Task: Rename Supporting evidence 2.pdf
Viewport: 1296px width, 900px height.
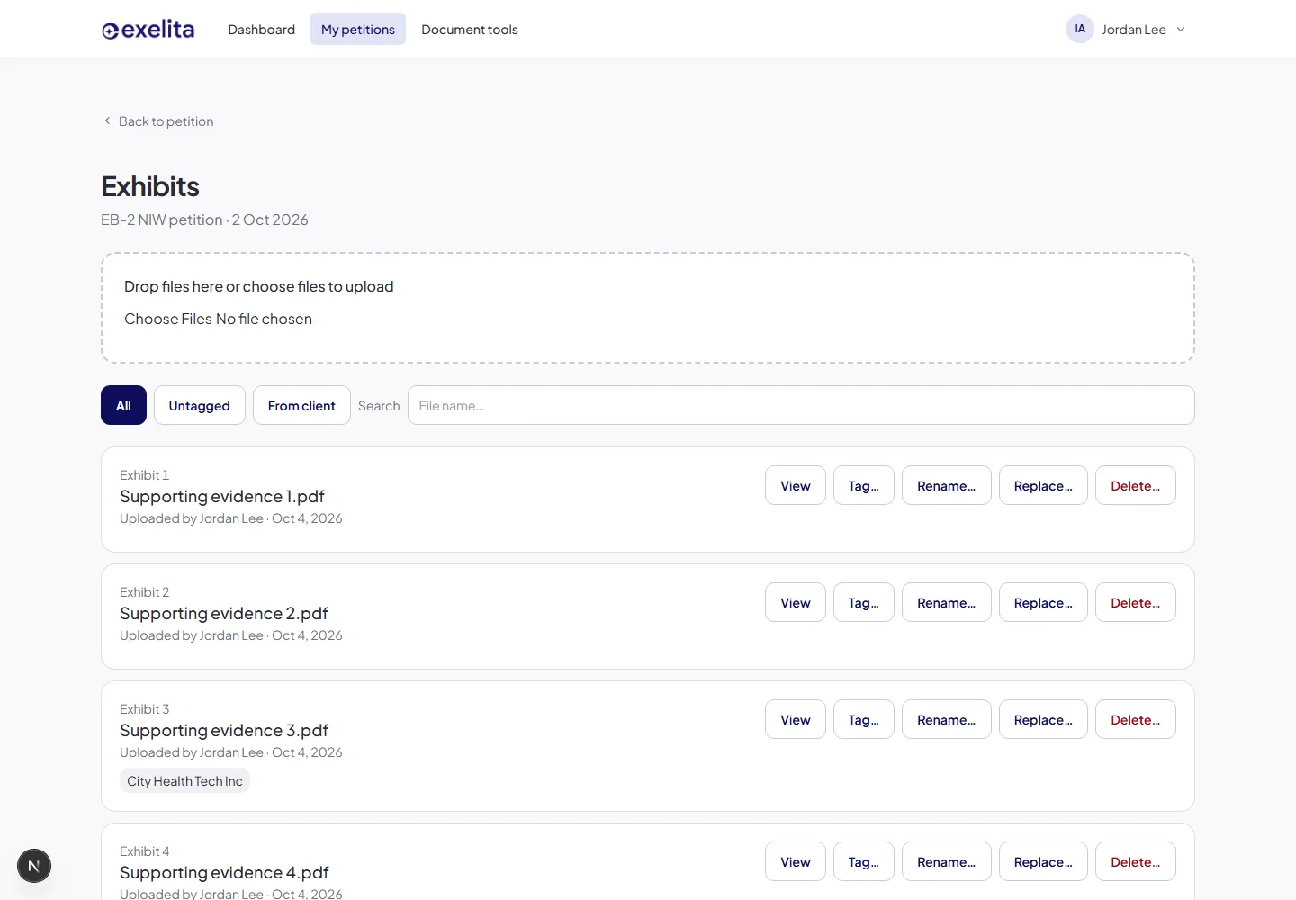Action: point(947,602)
